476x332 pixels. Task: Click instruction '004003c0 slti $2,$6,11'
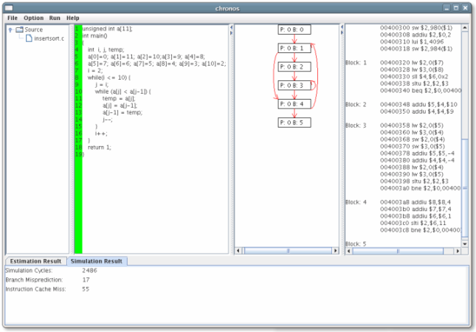[x=413, y=224]
